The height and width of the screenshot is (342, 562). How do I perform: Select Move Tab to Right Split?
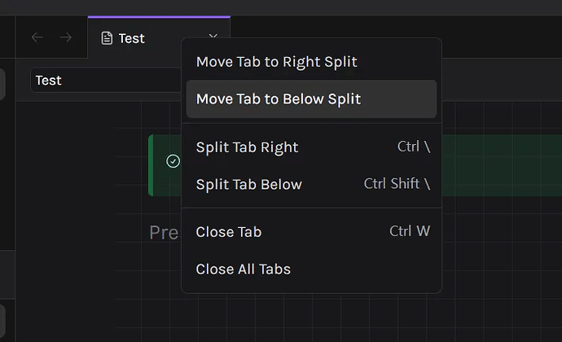click(276, 61)
